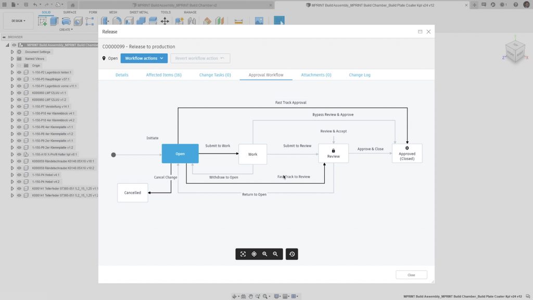
Task: Click the reset history icon in workflow toolbar
Action: tap(292, 254)
